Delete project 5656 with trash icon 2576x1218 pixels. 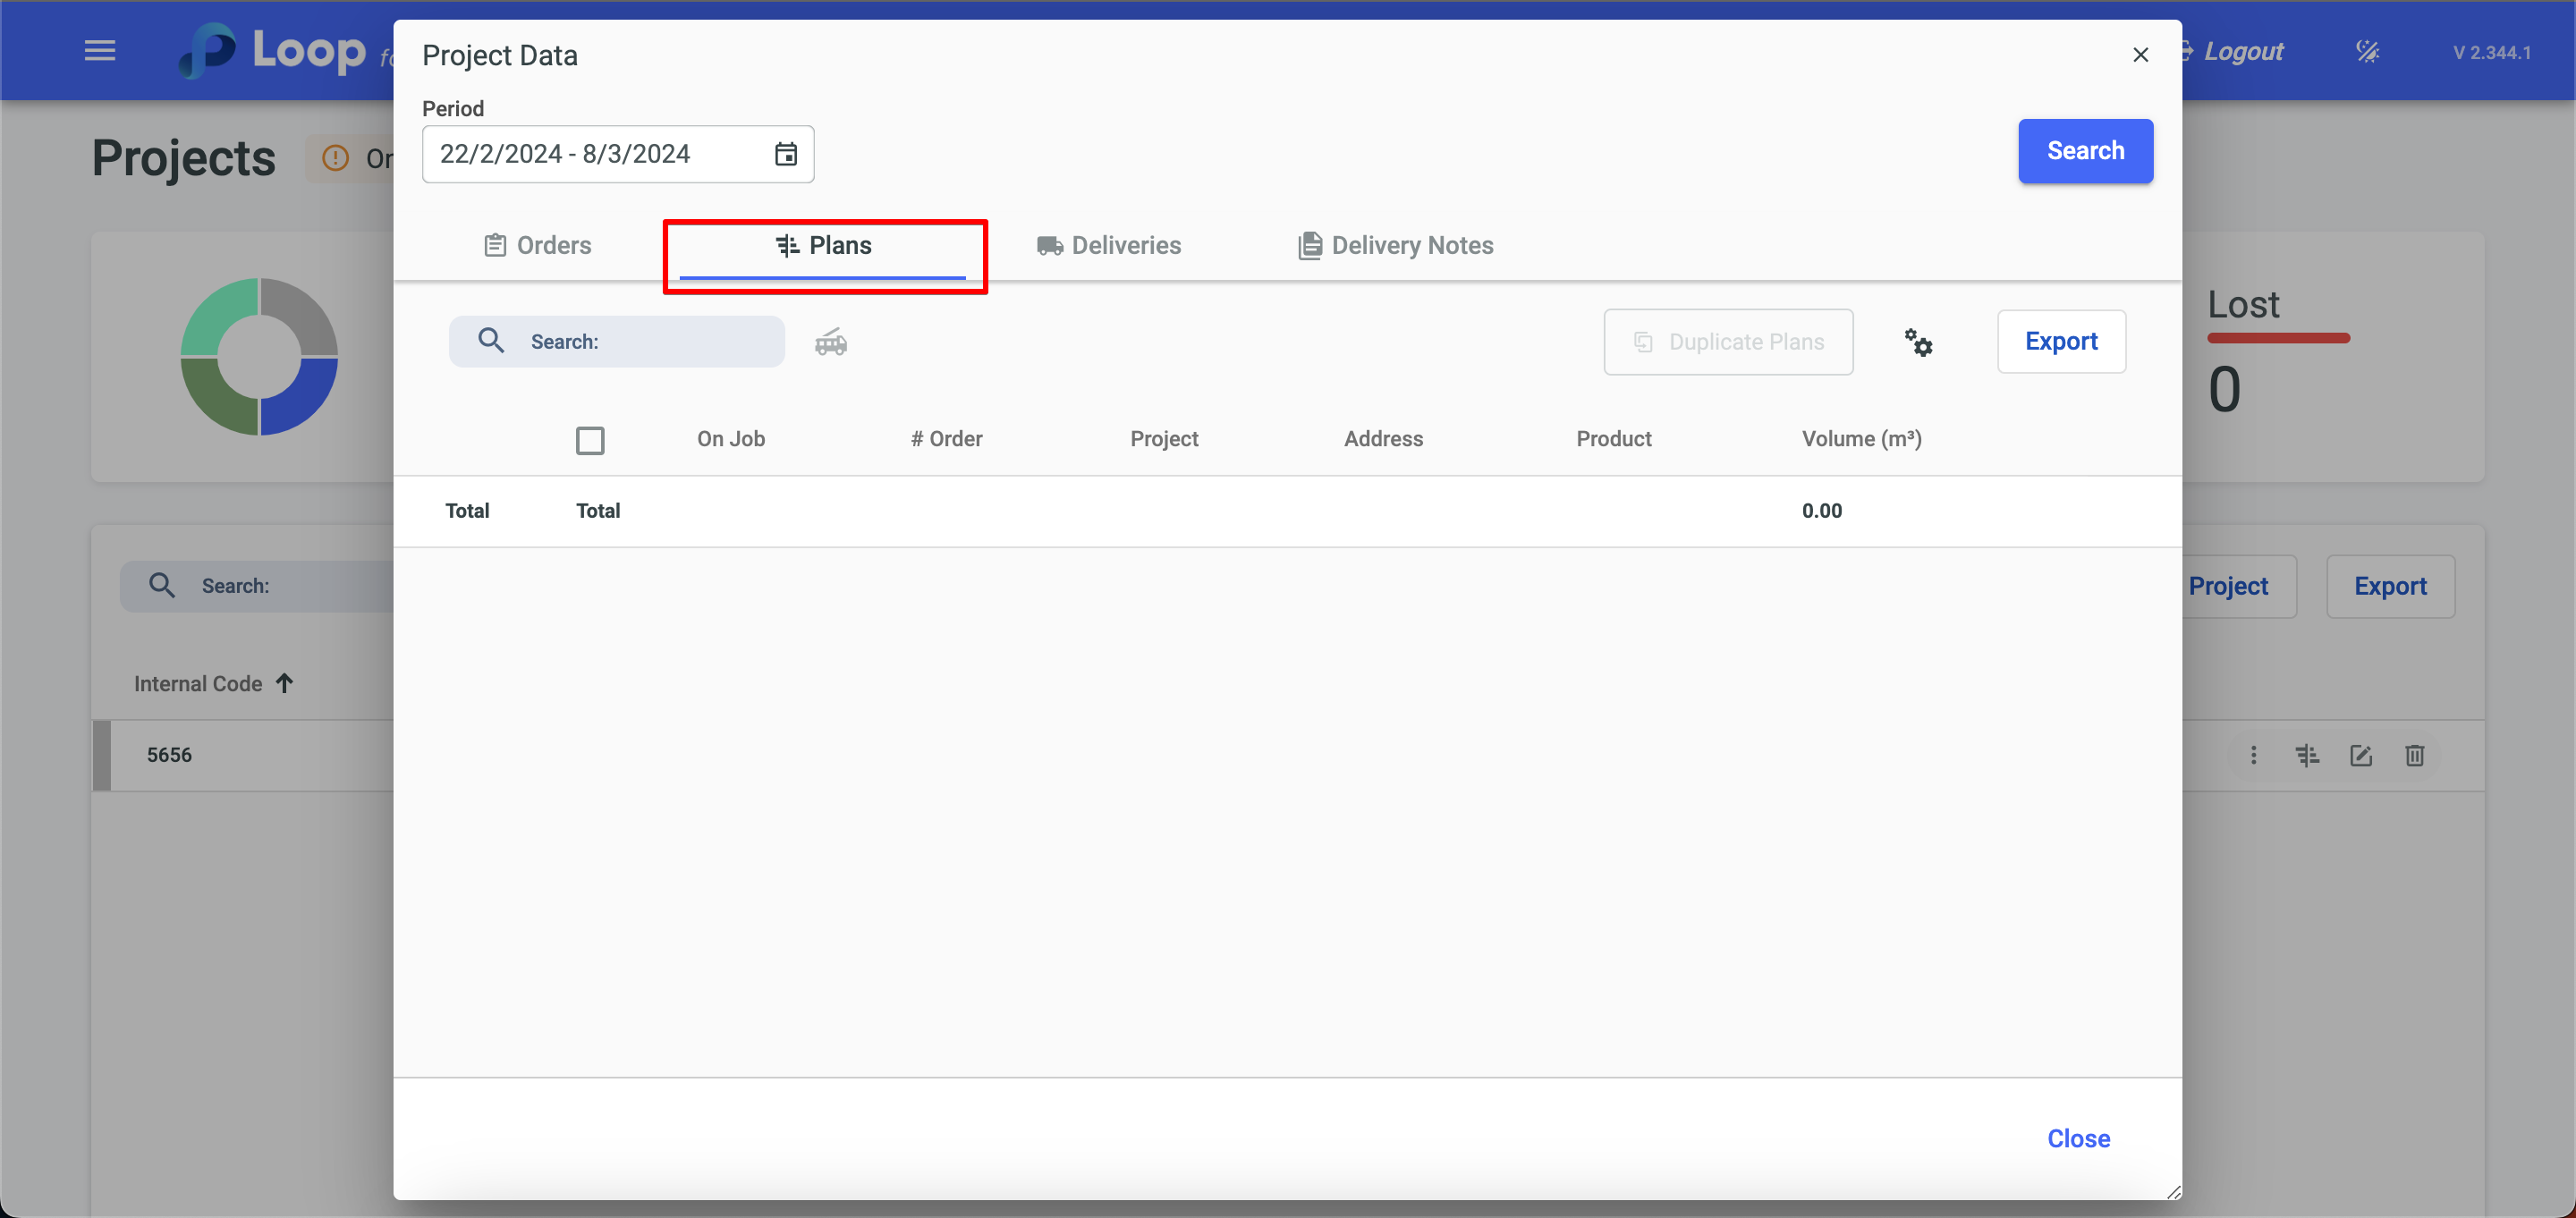tap(2414, 755)
